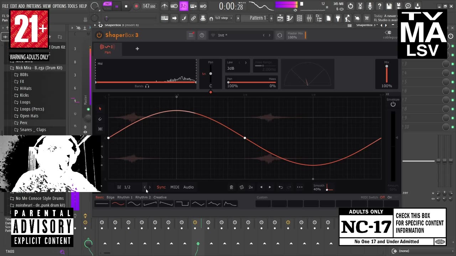Click the save project floppy icon
Image resolution: width=456 pixels, height=256 pixels.
[389, 6]
